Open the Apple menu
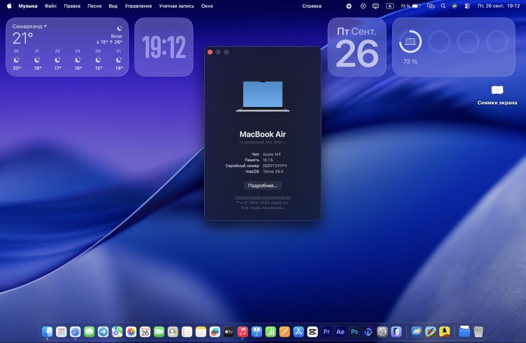Viewport: 526px width, 343px height. (x=9, y=6)
